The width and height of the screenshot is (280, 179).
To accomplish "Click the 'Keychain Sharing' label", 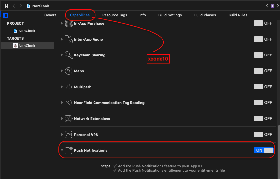I will (90, 55).
